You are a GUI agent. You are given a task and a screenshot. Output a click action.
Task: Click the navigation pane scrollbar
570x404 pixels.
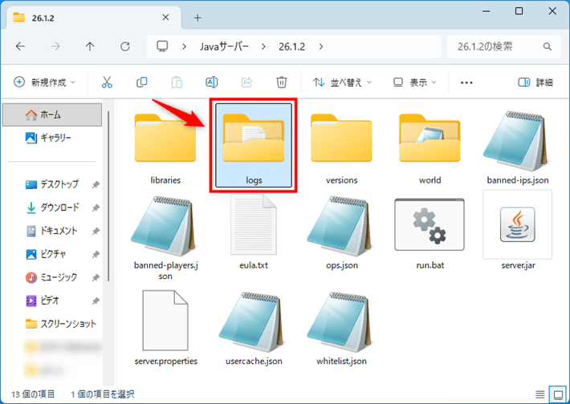108,196
